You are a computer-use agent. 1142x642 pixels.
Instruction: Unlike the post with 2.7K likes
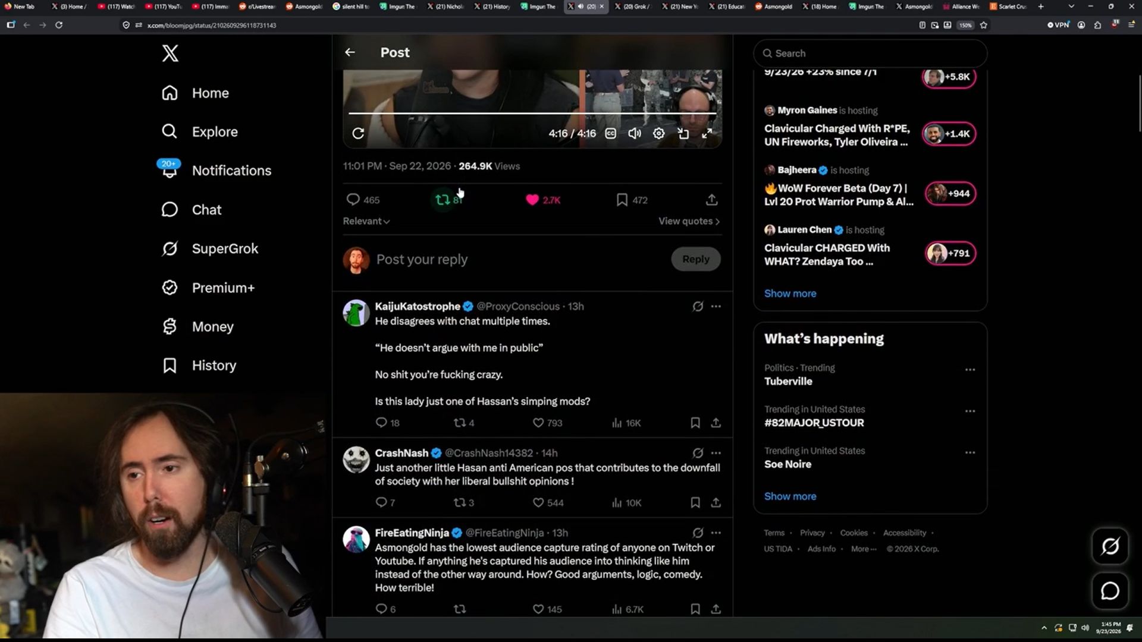click(532, 200)
